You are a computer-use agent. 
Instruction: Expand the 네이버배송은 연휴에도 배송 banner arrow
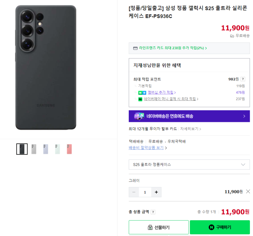[x=244, y=116]
